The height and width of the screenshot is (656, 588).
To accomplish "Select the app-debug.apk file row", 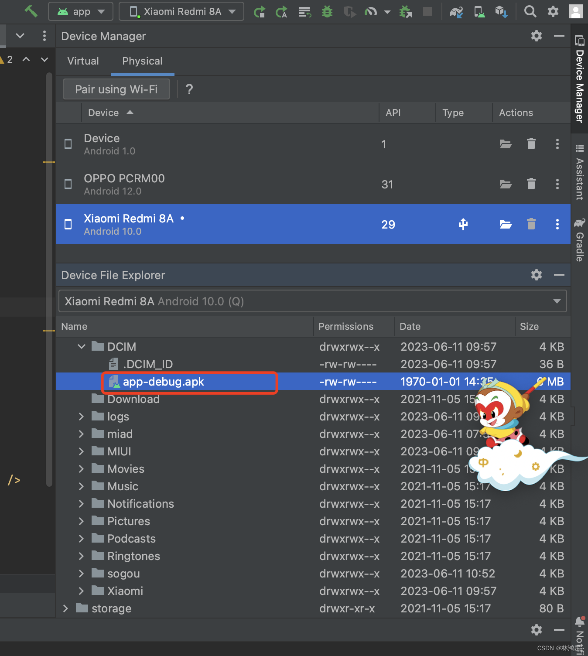I will coord(164,381).
